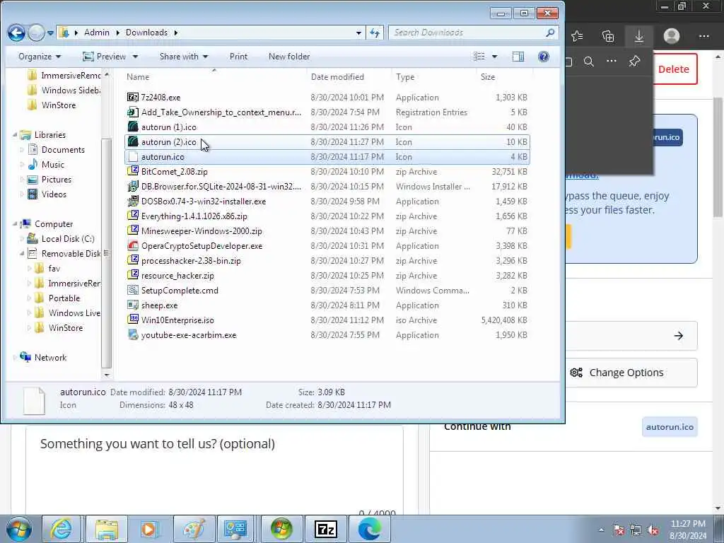Click the Back navigation arrow in Explorer
The image size is (724, 543).
coord(16,33)
